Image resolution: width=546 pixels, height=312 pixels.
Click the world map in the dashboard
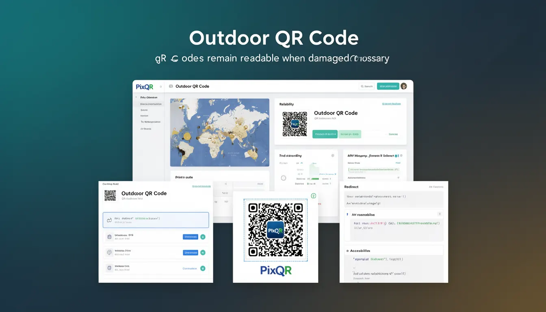[219, 132]
